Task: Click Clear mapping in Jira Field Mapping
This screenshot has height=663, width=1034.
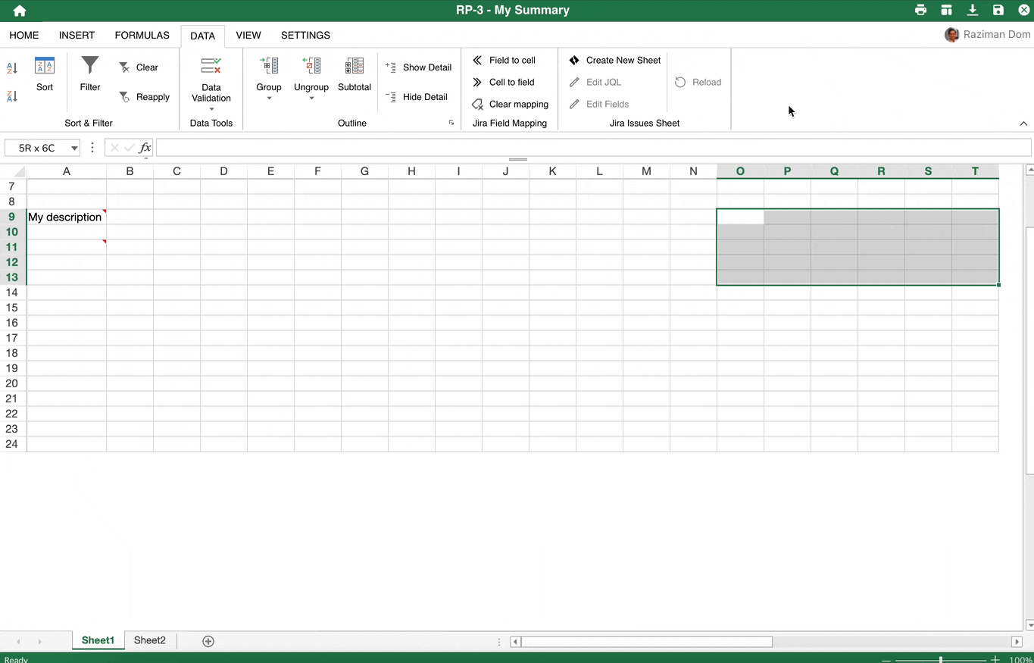Action: [x=511, y=104]
